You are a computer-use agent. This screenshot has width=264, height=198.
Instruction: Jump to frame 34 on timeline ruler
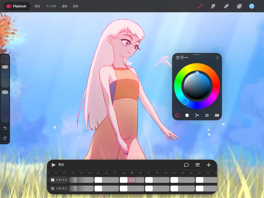pyautogui.click(x=174, y=173)
